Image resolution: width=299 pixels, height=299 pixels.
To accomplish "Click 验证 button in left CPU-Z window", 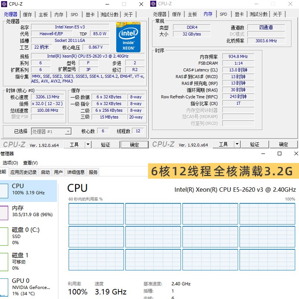I will [x=106, y=145].
